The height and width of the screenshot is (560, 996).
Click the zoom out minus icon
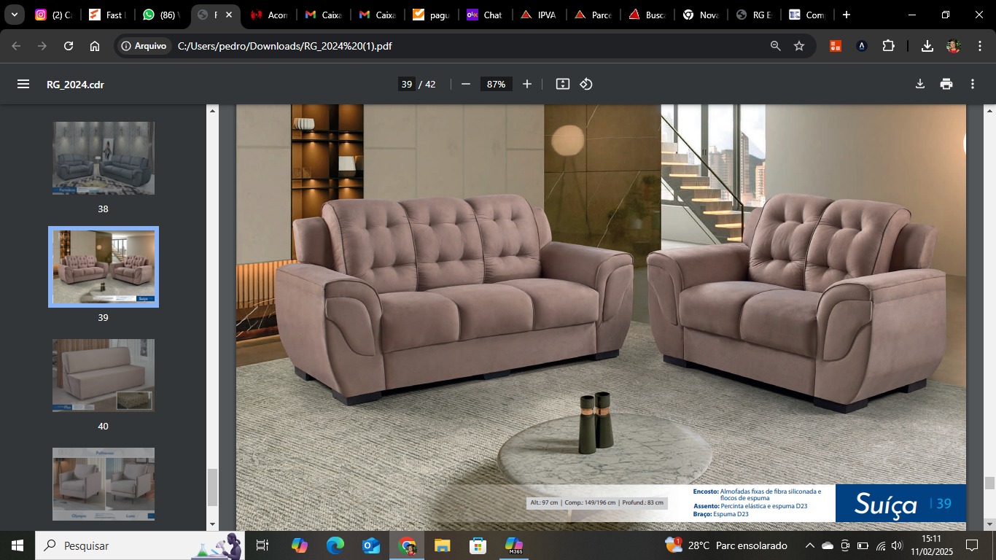pos(466,84)
